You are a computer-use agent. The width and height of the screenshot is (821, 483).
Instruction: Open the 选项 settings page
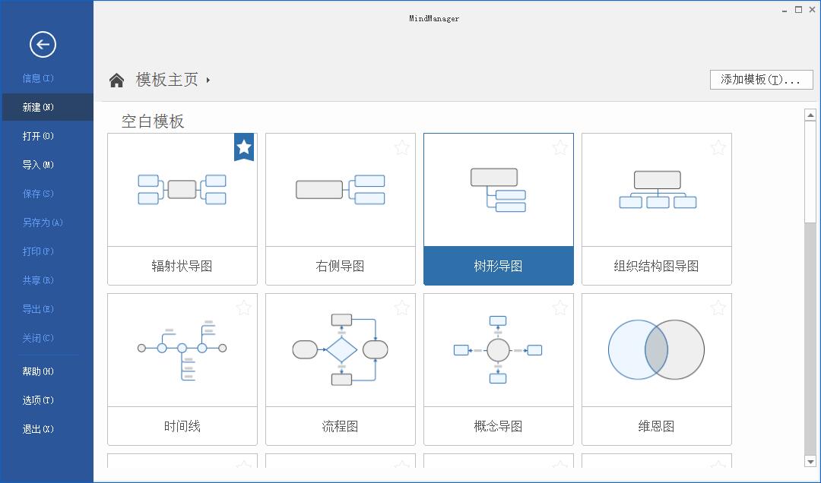[x=34, y=400]
